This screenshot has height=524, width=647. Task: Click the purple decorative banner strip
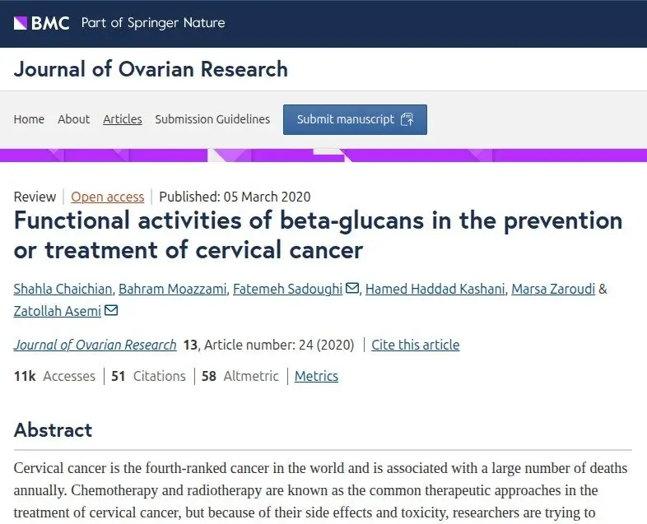323,155
